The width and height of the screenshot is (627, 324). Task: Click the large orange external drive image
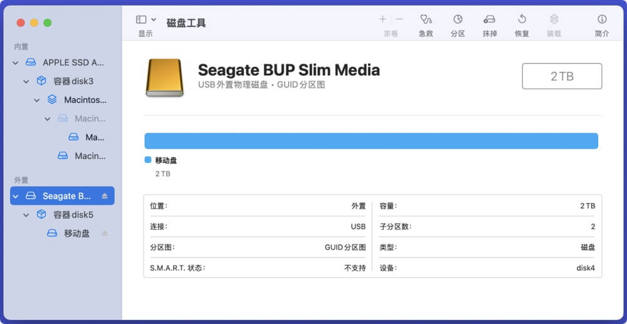(164, 78)
